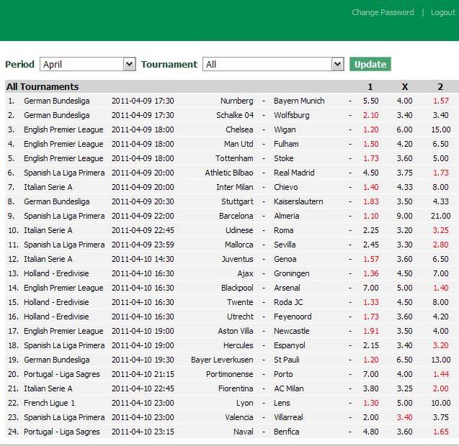Select odds 2.10 for Schalke 04

coord(370,115)
